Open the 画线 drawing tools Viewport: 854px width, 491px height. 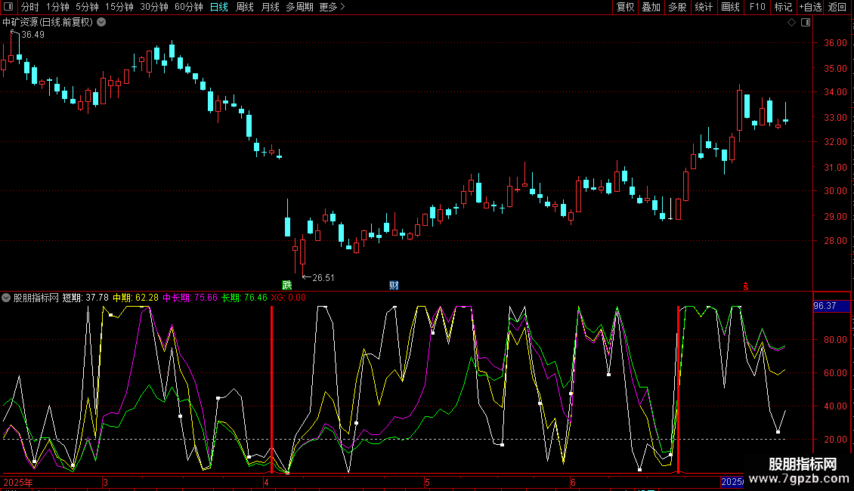click(730, 7)
